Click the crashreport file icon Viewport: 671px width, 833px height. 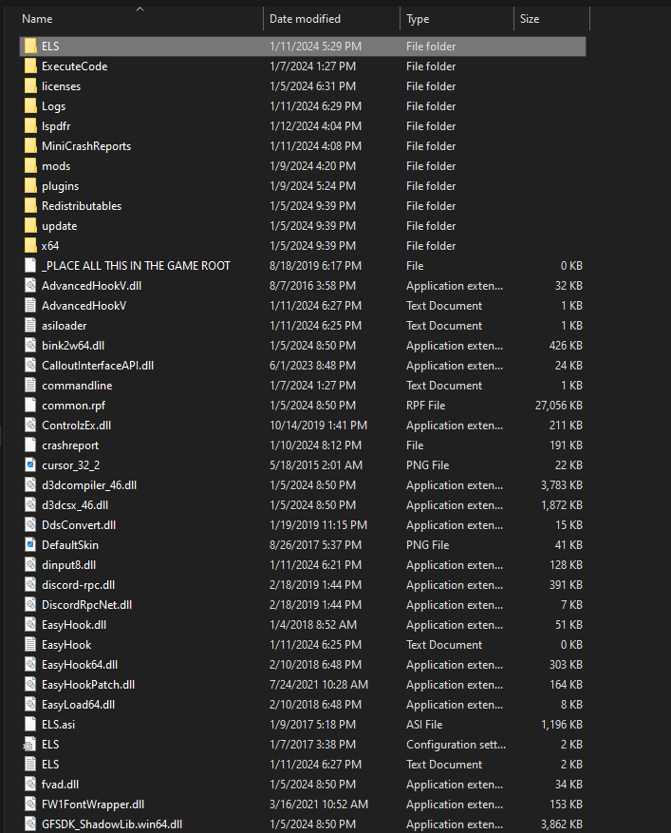(x=30, y=445)
